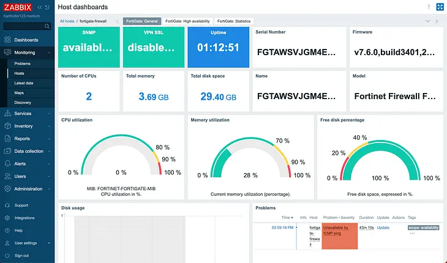Screen dimensions: 447x263
Task: Click the Users people icon
Action: (7, 176)
